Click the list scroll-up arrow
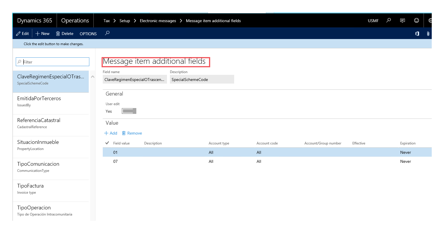The width and height of the screenshot is (444, 233). [x=93, y=77]
